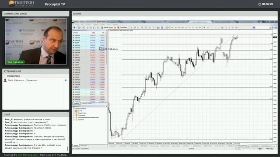Select the Fibonacci retracement tool

click(x=226, y=27)
